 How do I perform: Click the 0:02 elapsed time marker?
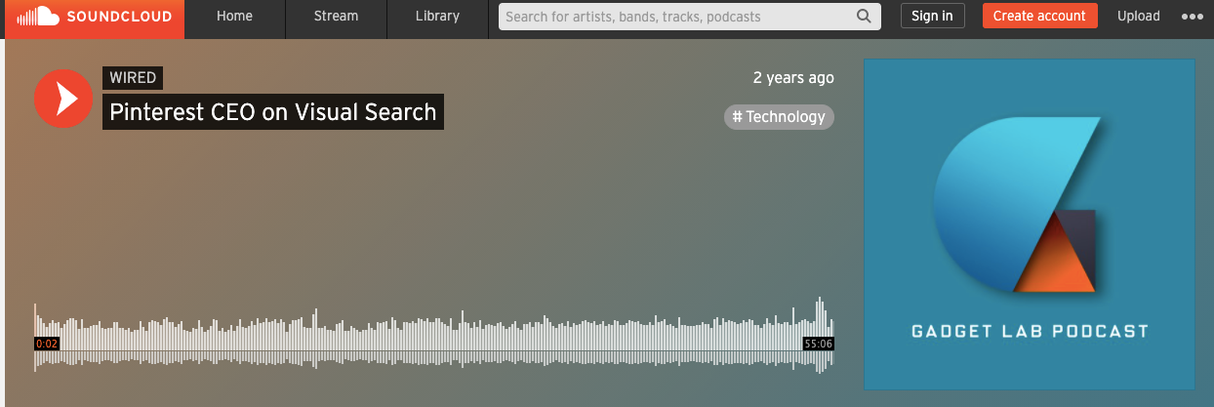click(47, 344)
